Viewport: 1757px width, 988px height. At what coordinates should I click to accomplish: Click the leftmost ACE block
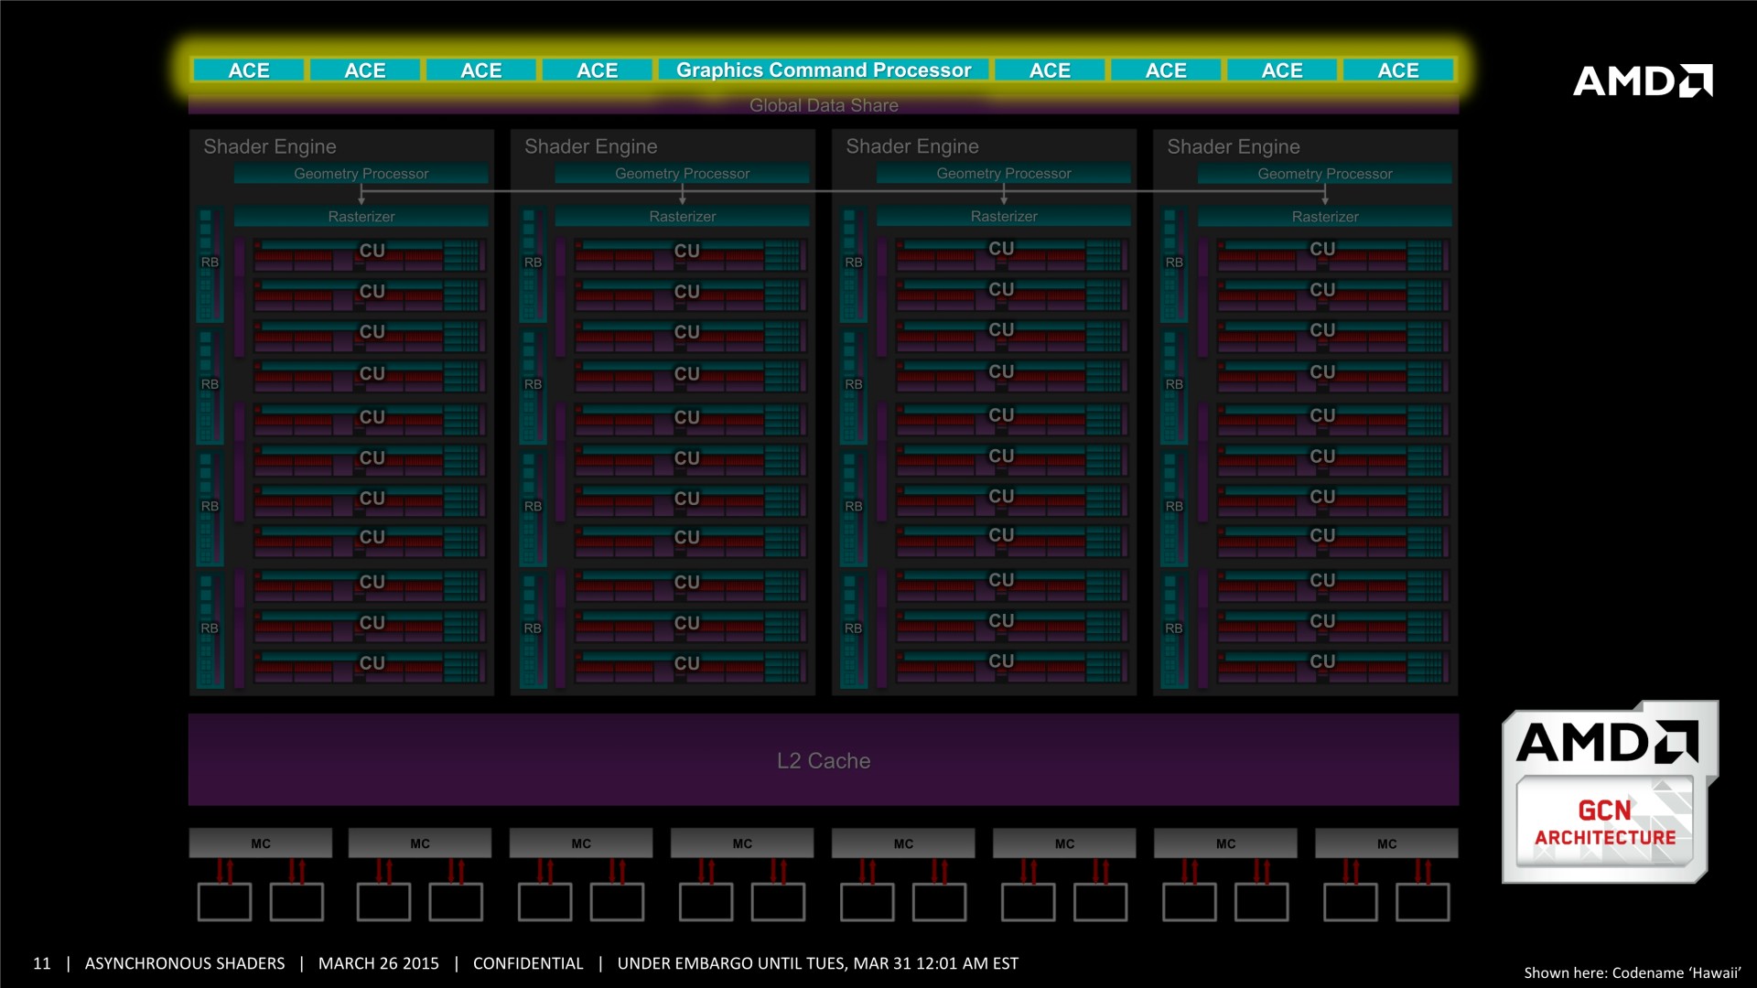point(248,70)
